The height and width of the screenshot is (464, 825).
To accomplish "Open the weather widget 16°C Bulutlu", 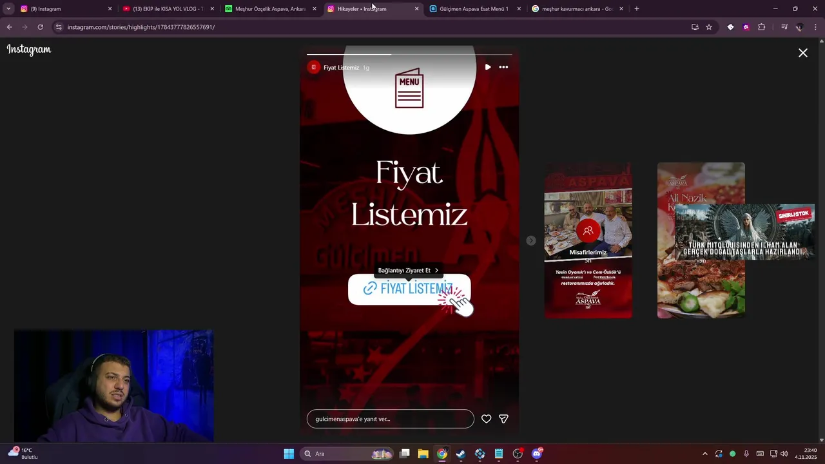I will pos(23,453).
